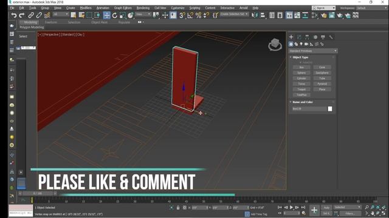This screenshot has height=218, width=389.
Task: Click the Cylinder primitive button
Action: [301, 78]
